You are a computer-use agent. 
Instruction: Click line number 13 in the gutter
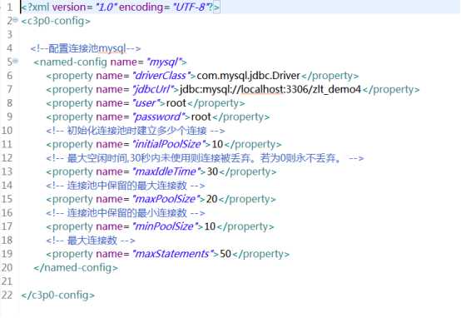point(7,171)
